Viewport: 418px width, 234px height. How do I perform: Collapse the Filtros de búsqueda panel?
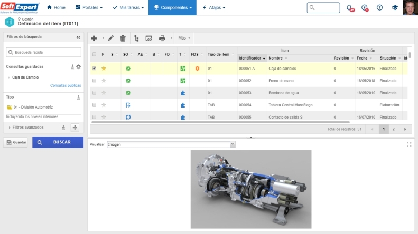tap(78, 37)
